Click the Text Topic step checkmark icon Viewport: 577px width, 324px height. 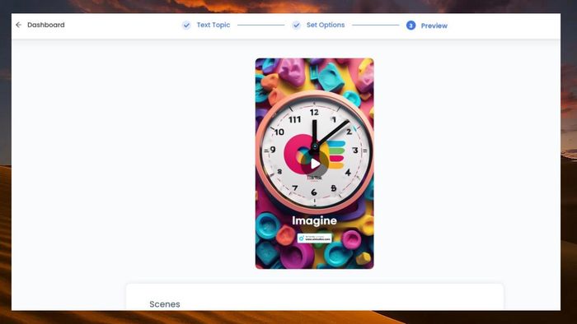coord(186,25)
